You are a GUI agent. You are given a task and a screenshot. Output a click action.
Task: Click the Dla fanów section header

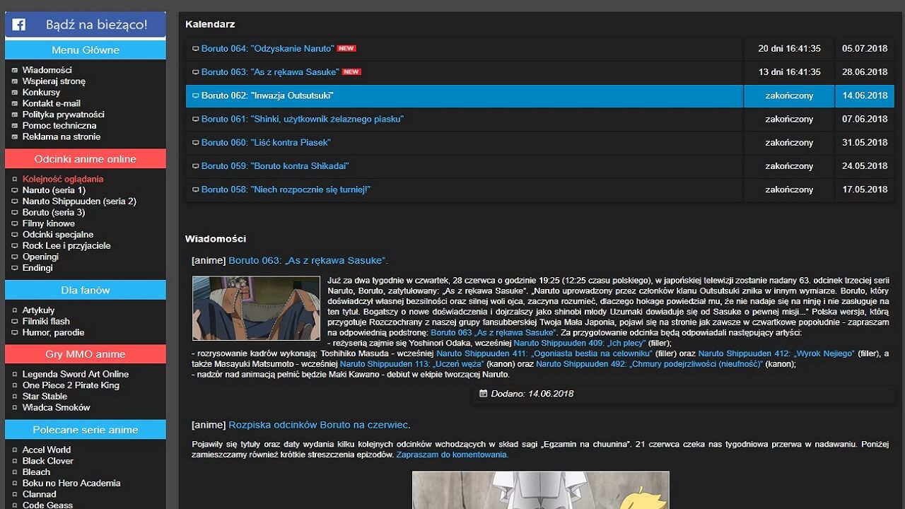(86, 290)
